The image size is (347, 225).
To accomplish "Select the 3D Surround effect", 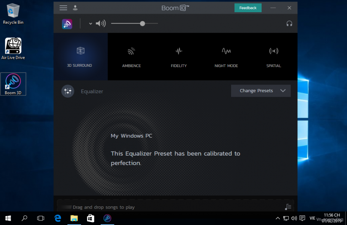I will 80,57.
